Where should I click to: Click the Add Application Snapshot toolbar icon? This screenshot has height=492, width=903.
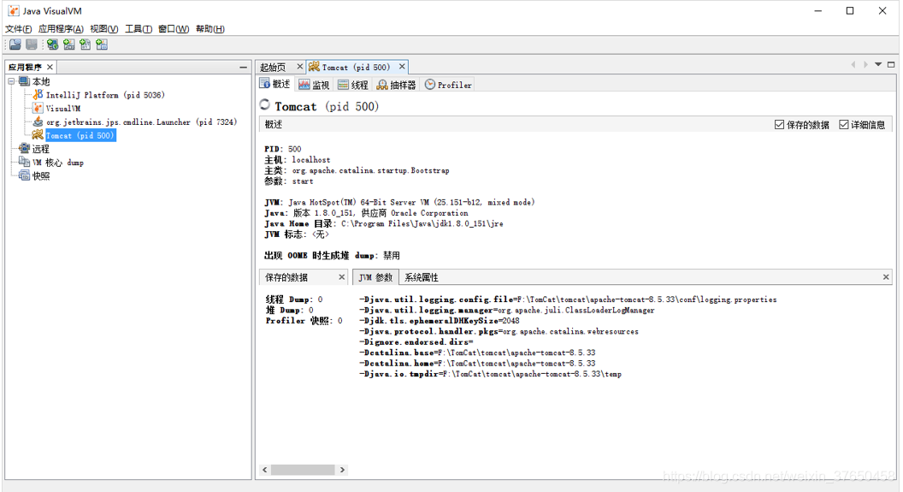click(102, 44)
